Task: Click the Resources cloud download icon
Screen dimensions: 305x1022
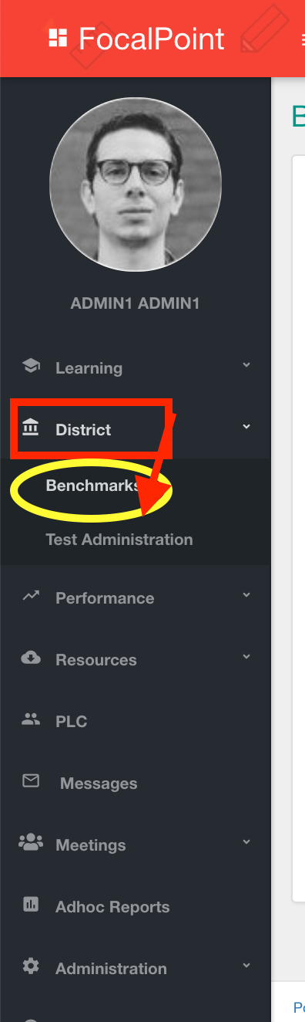Action: (x=31, y=658)
